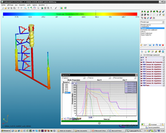Screen dimensions: 166x133
Task: Click the fit-zoom icon in Diagramme XY window
Action: click(x=68, y=119)
